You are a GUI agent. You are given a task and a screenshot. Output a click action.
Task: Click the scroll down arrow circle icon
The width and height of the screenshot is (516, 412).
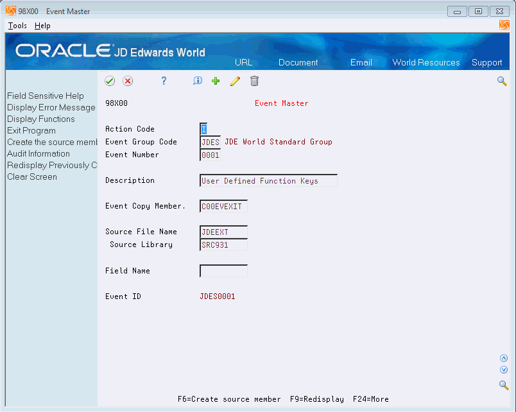pos(504,370)
